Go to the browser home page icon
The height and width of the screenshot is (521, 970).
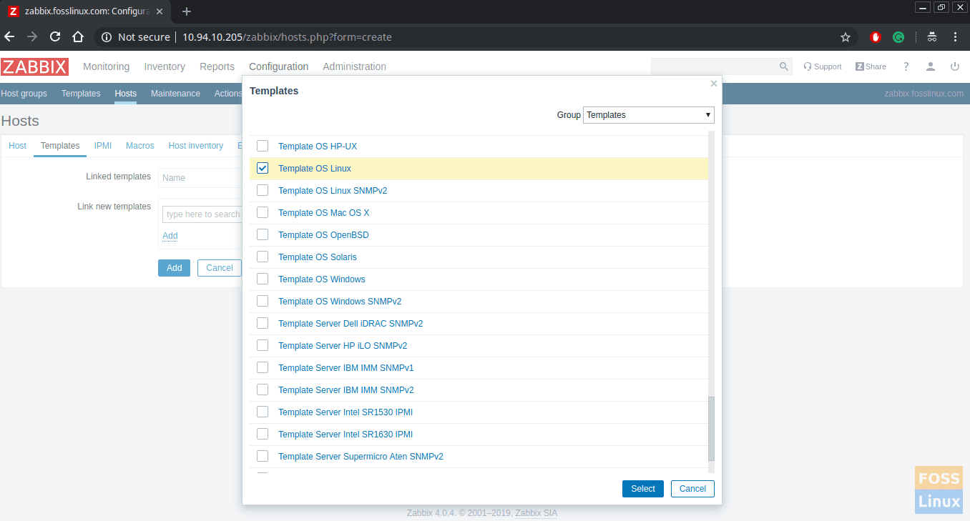point(79,37)
